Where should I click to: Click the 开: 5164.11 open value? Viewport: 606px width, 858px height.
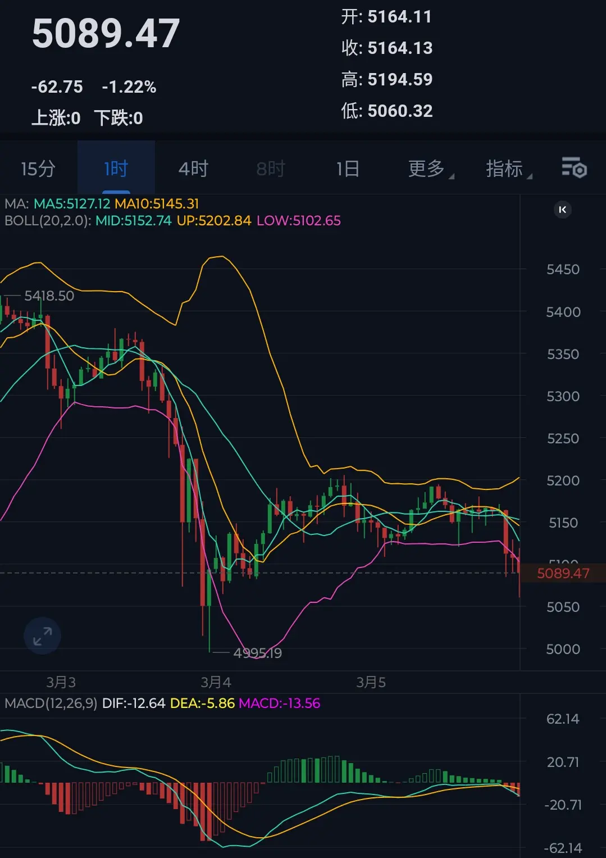tap(387, 17)
